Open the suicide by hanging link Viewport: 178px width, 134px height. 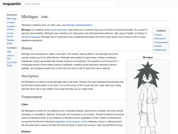pos(31,37)
